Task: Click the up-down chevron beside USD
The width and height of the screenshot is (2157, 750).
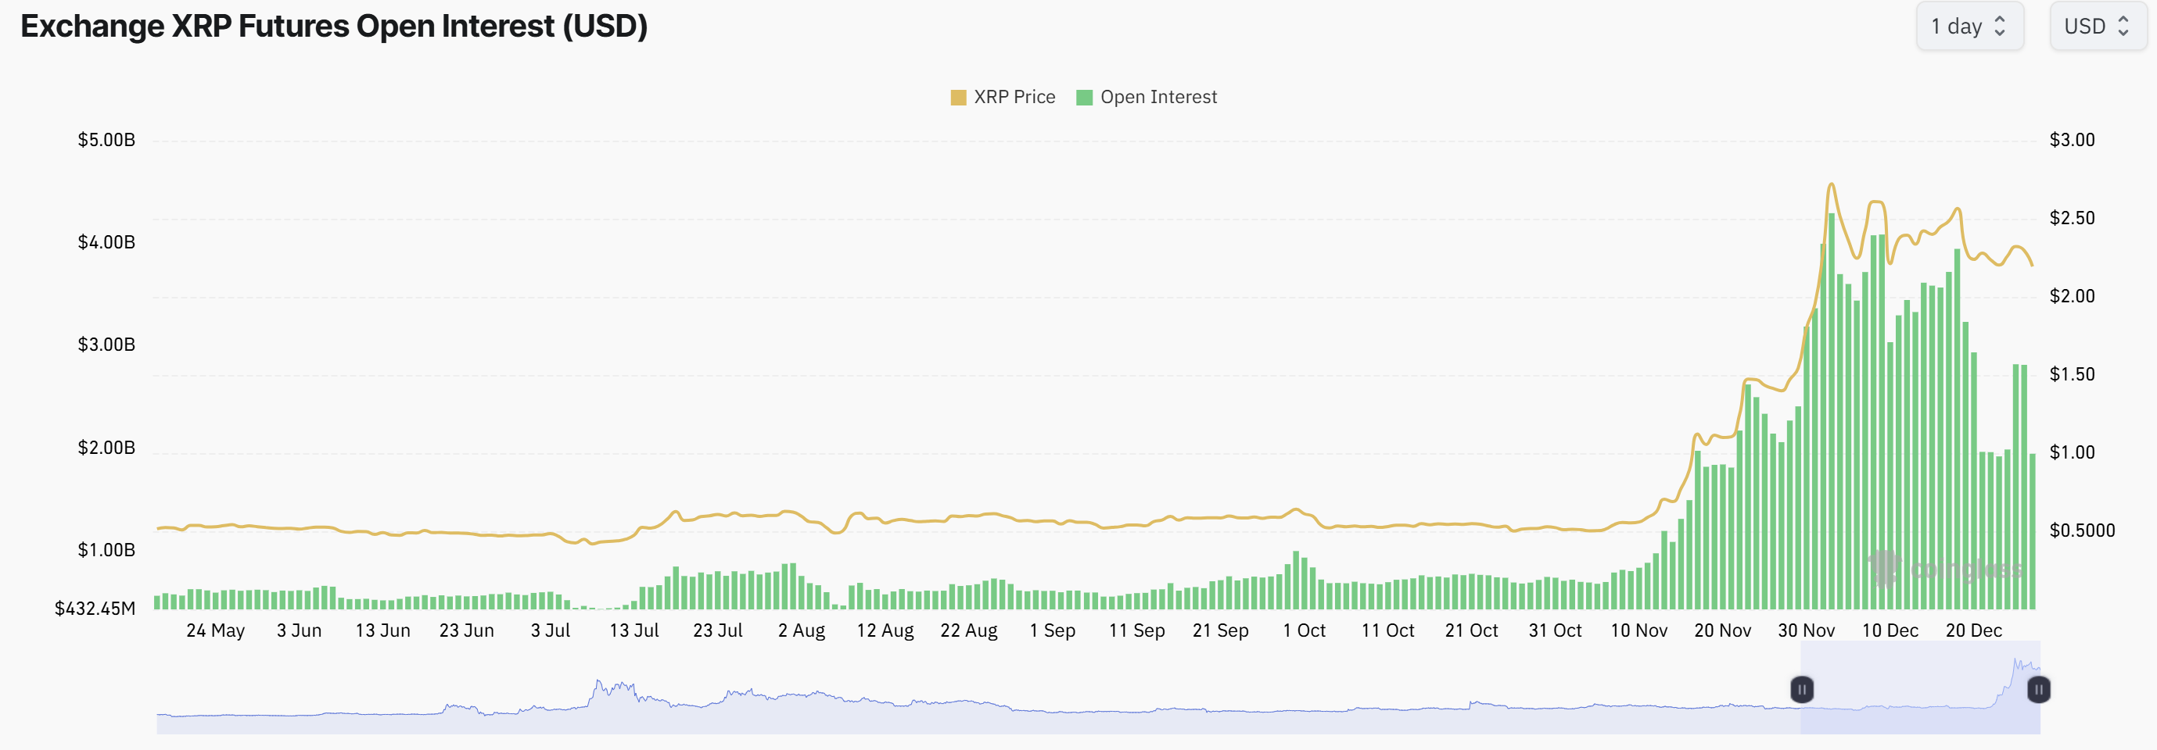Action: [x=2123, y=26]
